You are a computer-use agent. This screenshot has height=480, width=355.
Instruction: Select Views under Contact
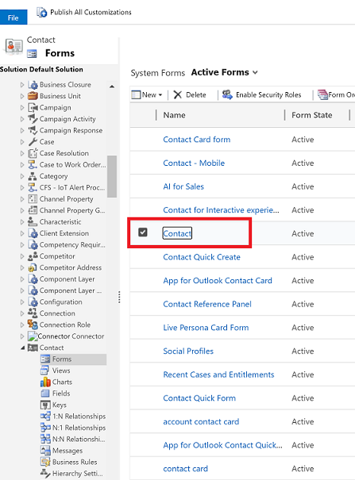(x=61, y=371)
